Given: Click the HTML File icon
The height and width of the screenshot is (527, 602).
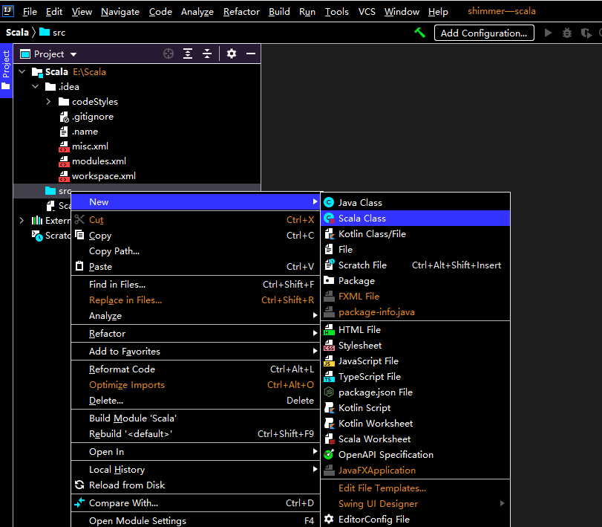Looking at the screenshot, I should (x=329, y=330).
